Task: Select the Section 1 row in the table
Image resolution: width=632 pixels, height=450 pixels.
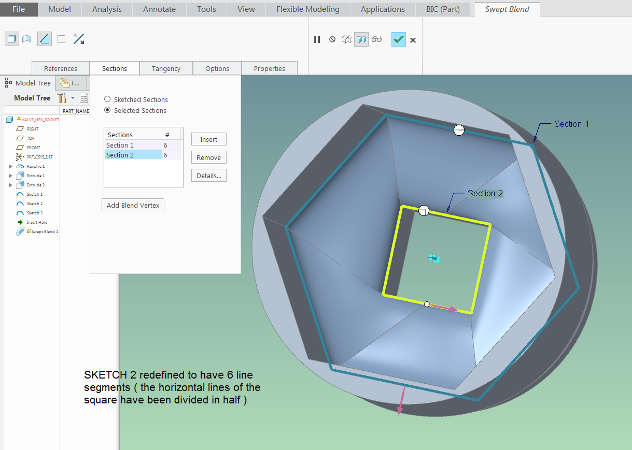Action: point(143,145)
